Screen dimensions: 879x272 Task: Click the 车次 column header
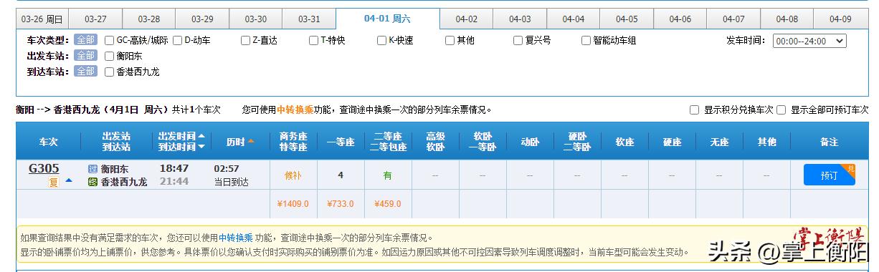(x=49, y=142)
